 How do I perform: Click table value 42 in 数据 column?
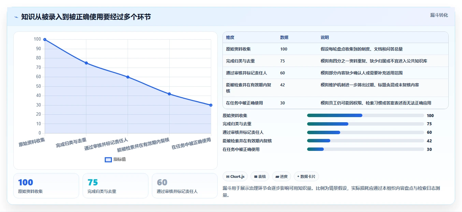pyautogui.click(x=283, y=85)
